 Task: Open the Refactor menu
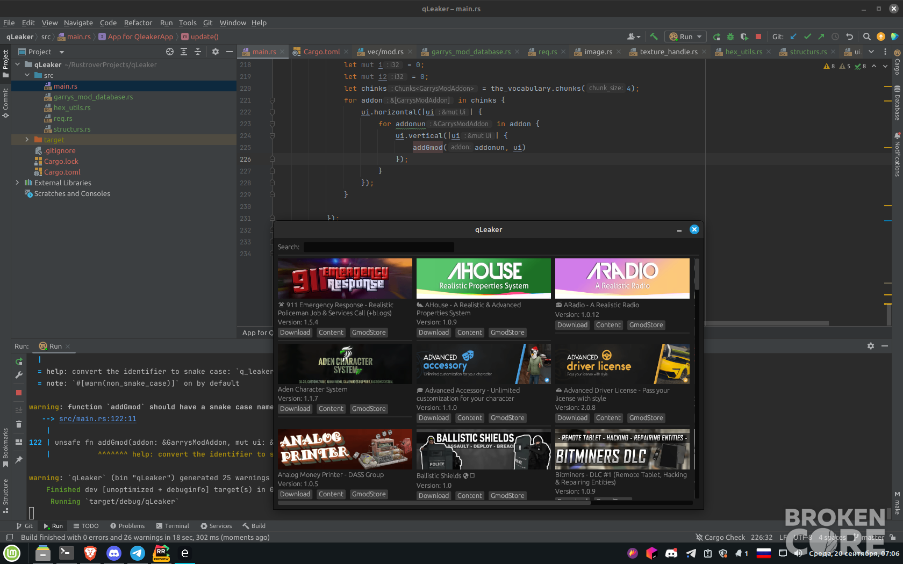138,23
